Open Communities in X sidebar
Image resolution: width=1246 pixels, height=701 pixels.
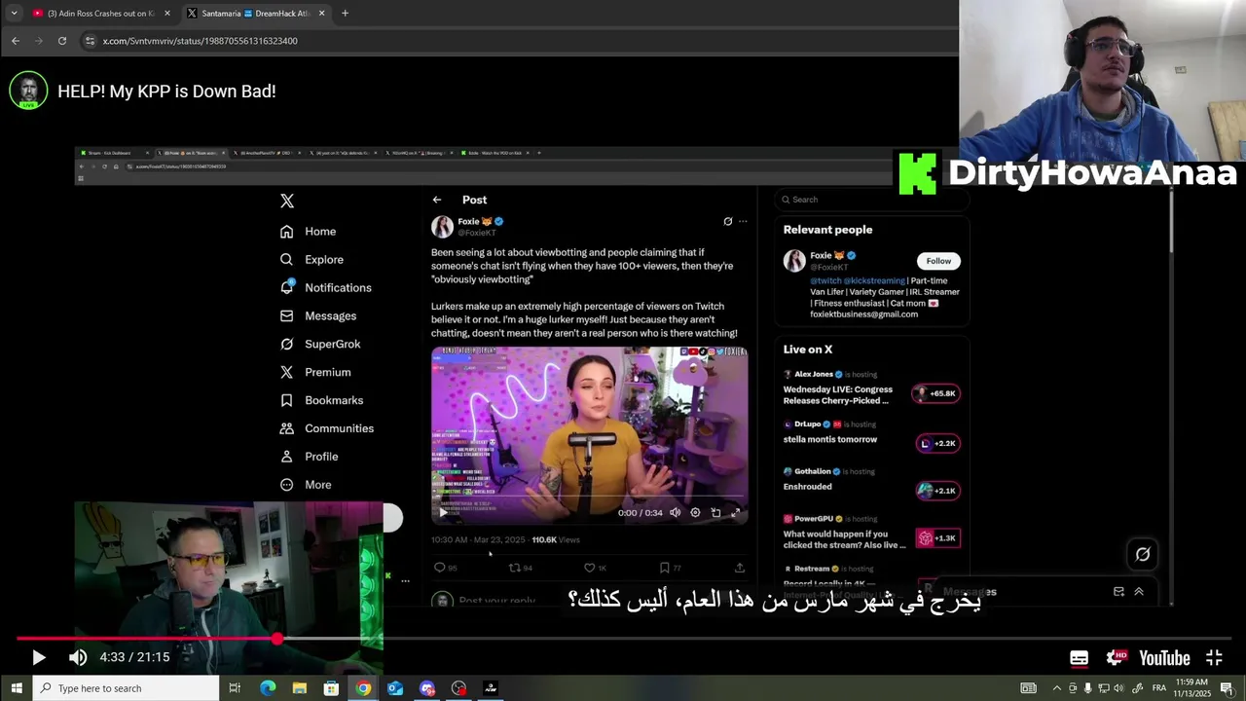(x=326, y=428)
